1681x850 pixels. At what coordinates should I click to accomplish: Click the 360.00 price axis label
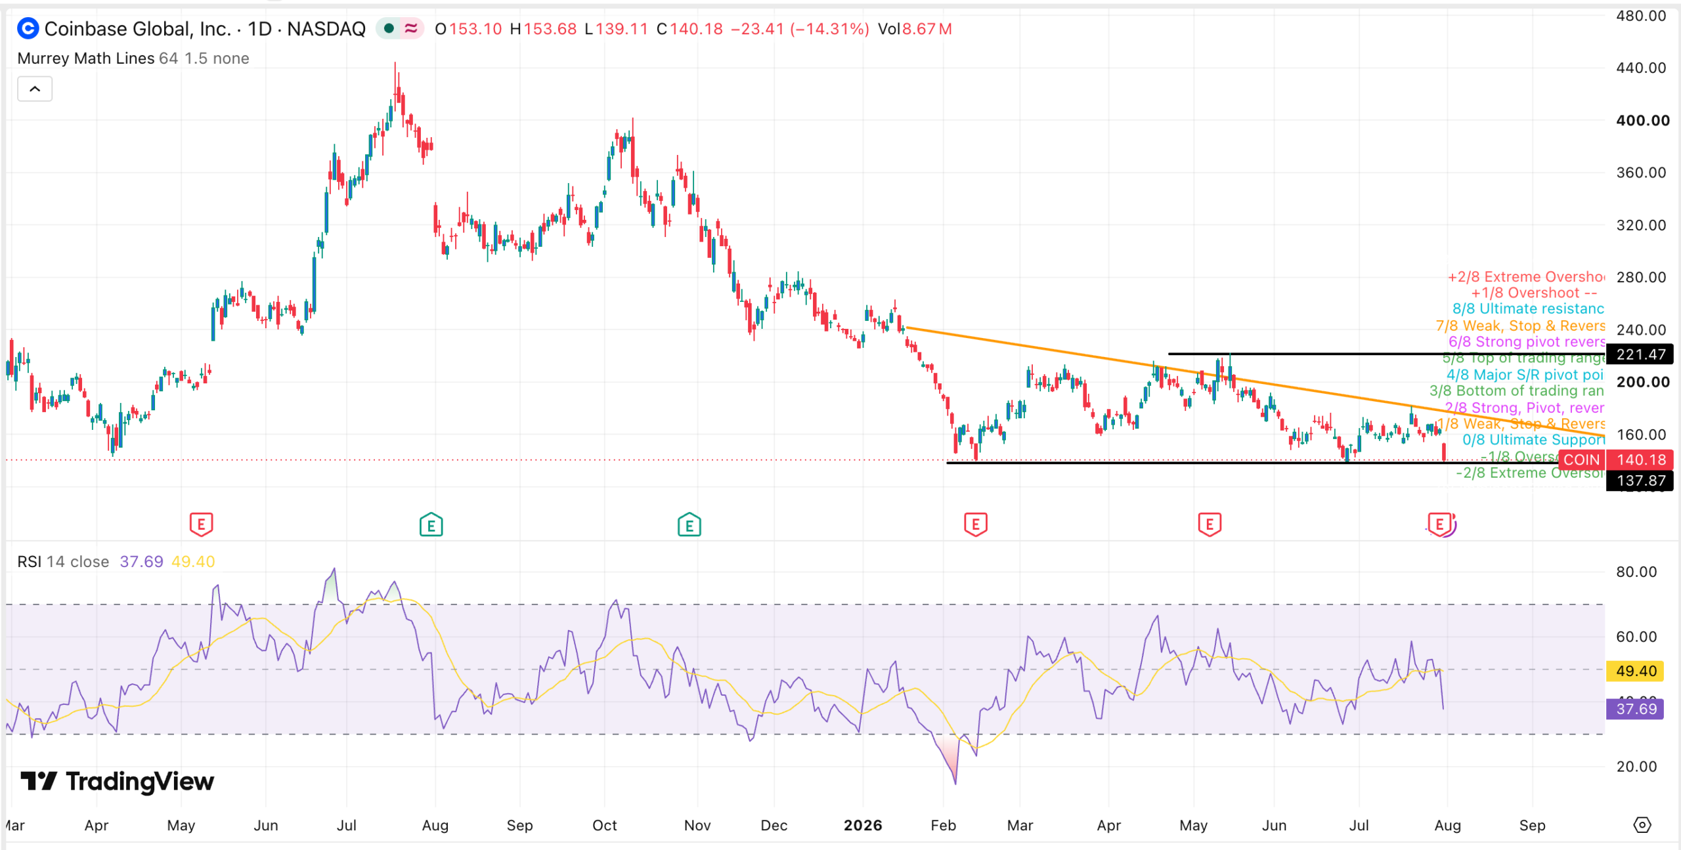(1641, 173)
